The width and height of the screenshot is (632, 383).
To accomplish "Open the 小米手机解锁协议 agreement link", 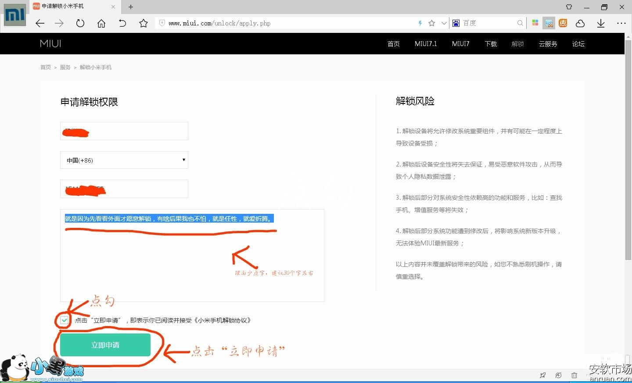I will click(x=223, y=320).
